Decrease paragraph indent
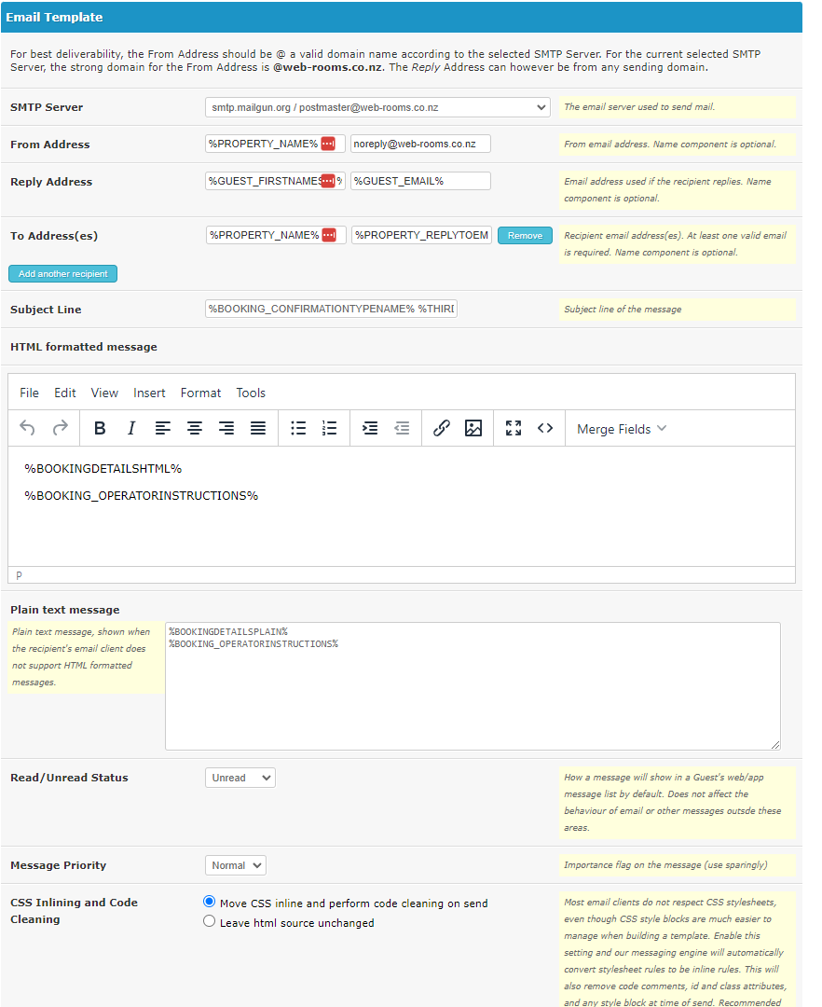 click(402, 428)
